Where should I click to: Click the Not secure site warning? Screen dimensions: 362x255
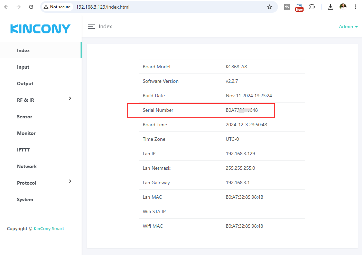57,7
